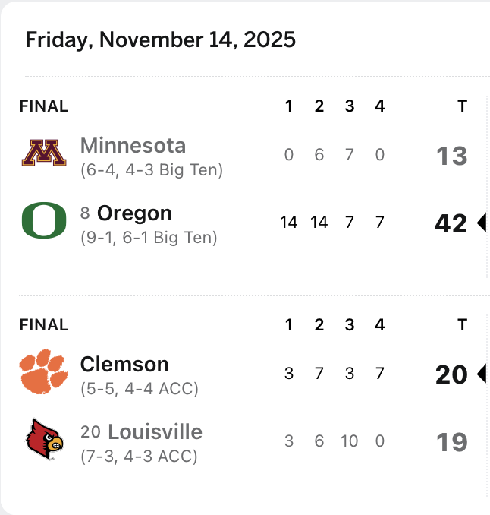Image resolution: width=490 pixels, height=515 pixels.
Task: Click Louisville's third quarter score 10
Action: pyautogui.click(x=349, y=441)
